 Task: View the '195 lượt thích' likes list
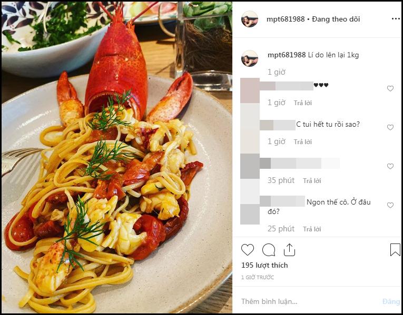[264, 265]
